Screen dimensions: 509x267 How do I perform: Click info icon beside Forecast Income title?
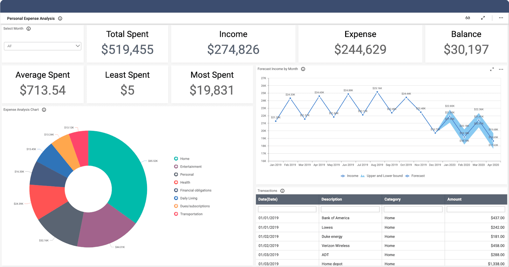(x=303, y=69)
